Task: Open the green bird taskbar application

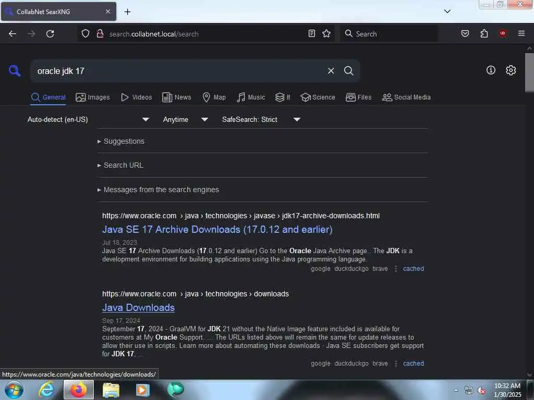Action: tap(176, 390)
